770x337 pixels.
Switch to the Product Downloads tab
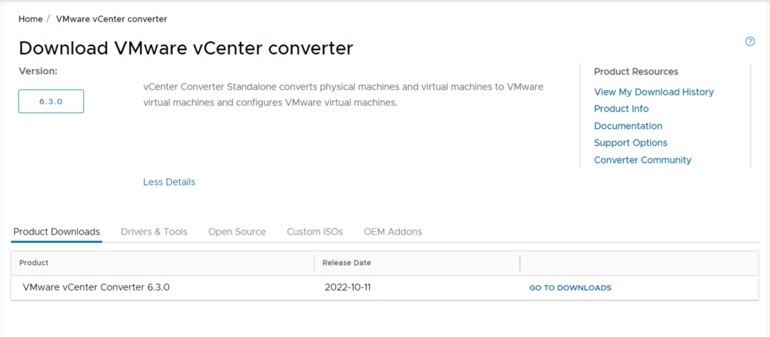click(x=57, y=232)
